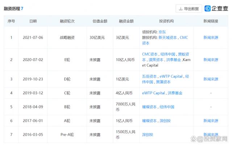Click the 估值金额 column header
Image resolution: width=232 pixels, height=147 pixels.
(x=100, y=21)
